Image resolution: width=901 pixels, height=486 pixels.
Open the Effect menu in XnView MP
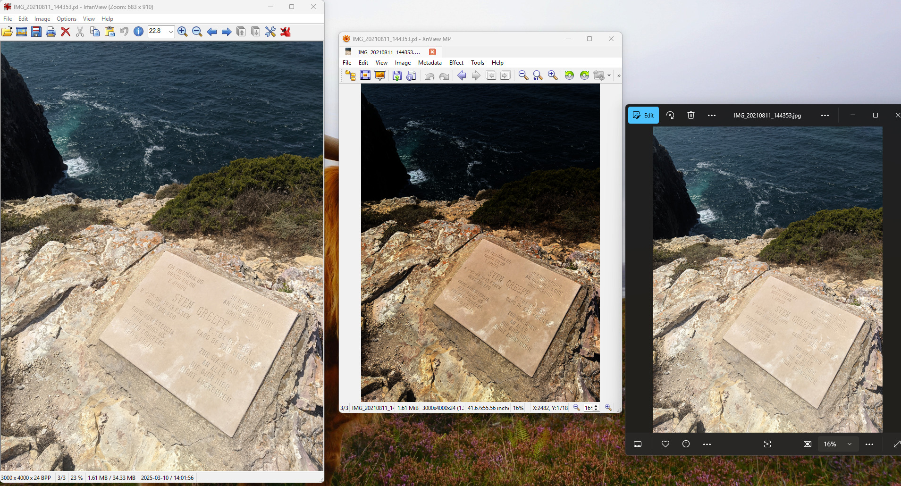coord(456,63)
